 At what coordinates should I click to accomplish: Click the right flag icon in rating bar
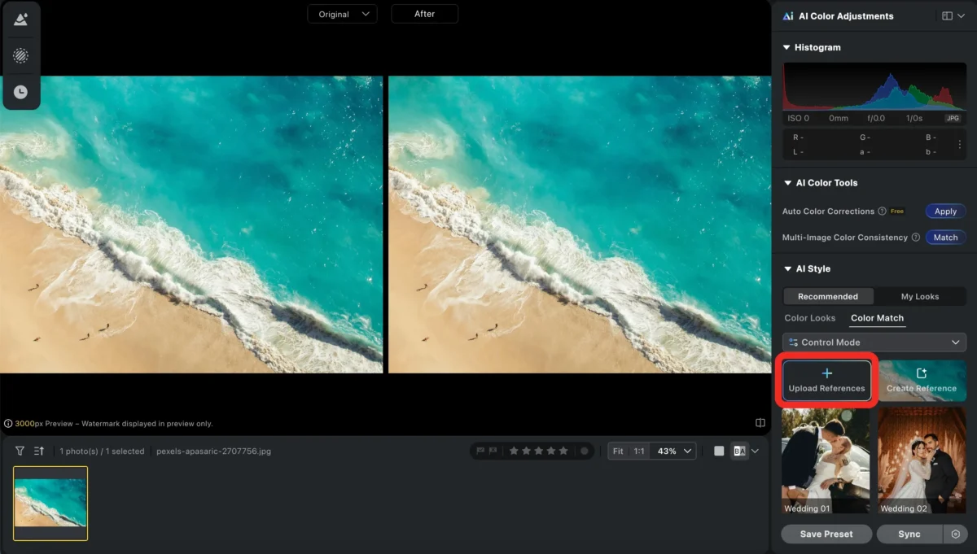(x=493, y=451)
